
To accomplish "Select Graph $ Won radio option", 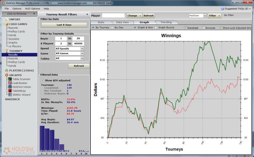I will pos(135,28).
